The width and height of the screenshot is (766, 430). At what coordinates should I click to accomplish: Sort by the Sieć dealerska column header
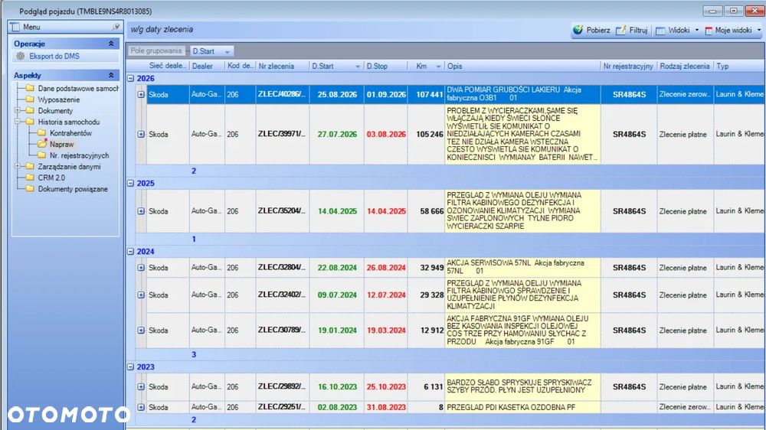168,66
